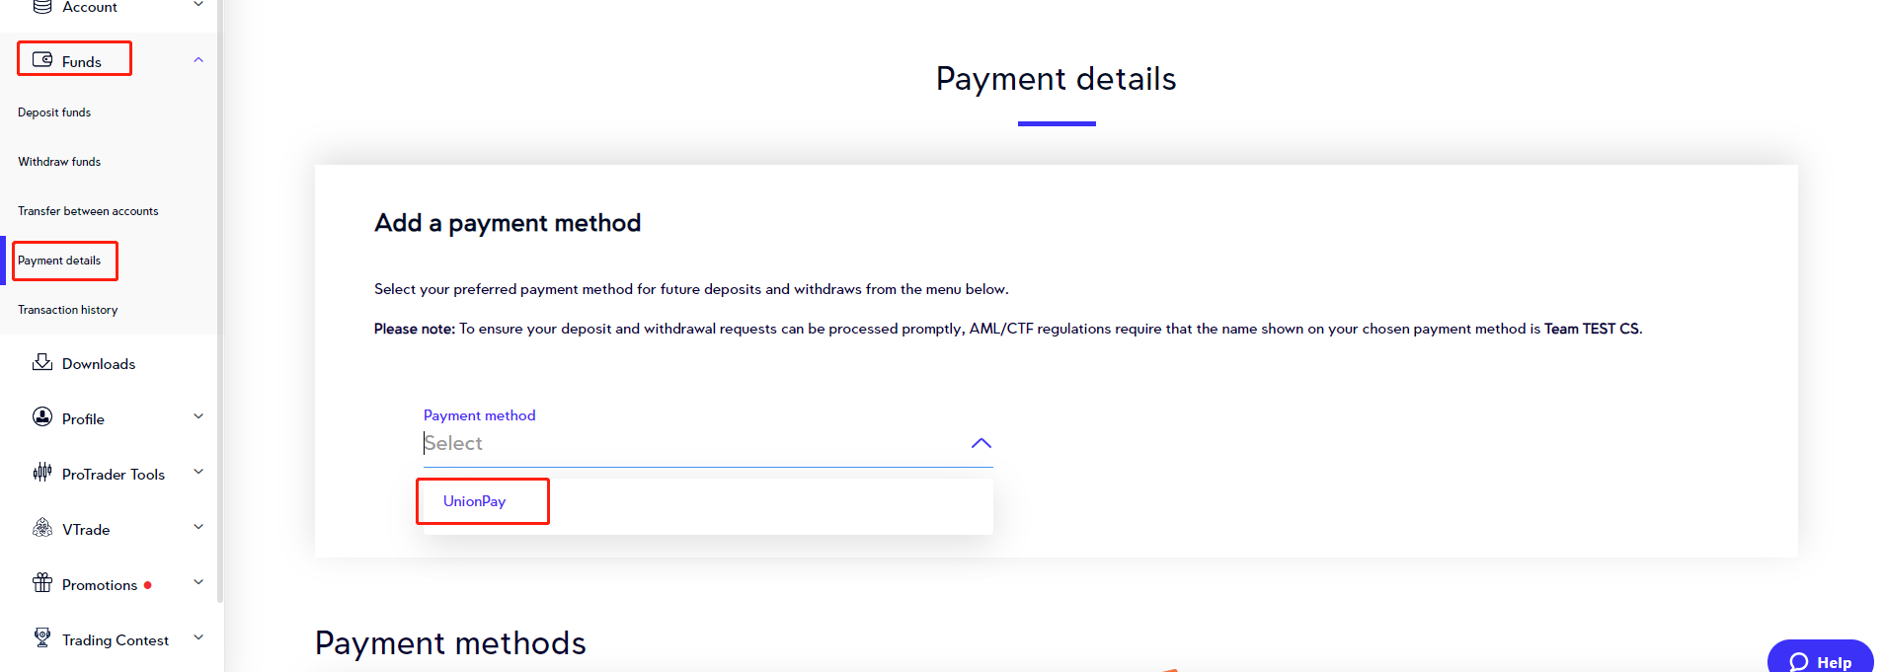
Task: Click the Profile user icon
Action: 42,417
